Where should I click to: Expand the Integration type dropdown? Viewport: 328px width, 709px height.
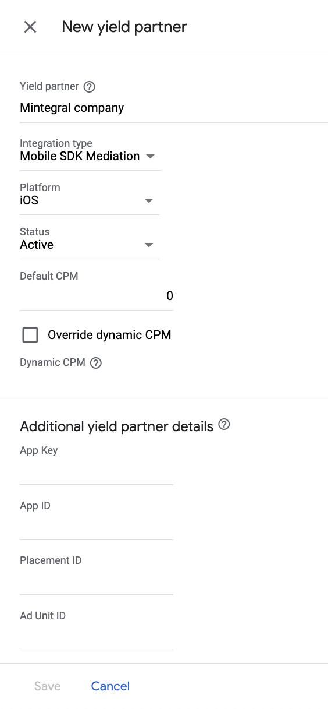90,156
